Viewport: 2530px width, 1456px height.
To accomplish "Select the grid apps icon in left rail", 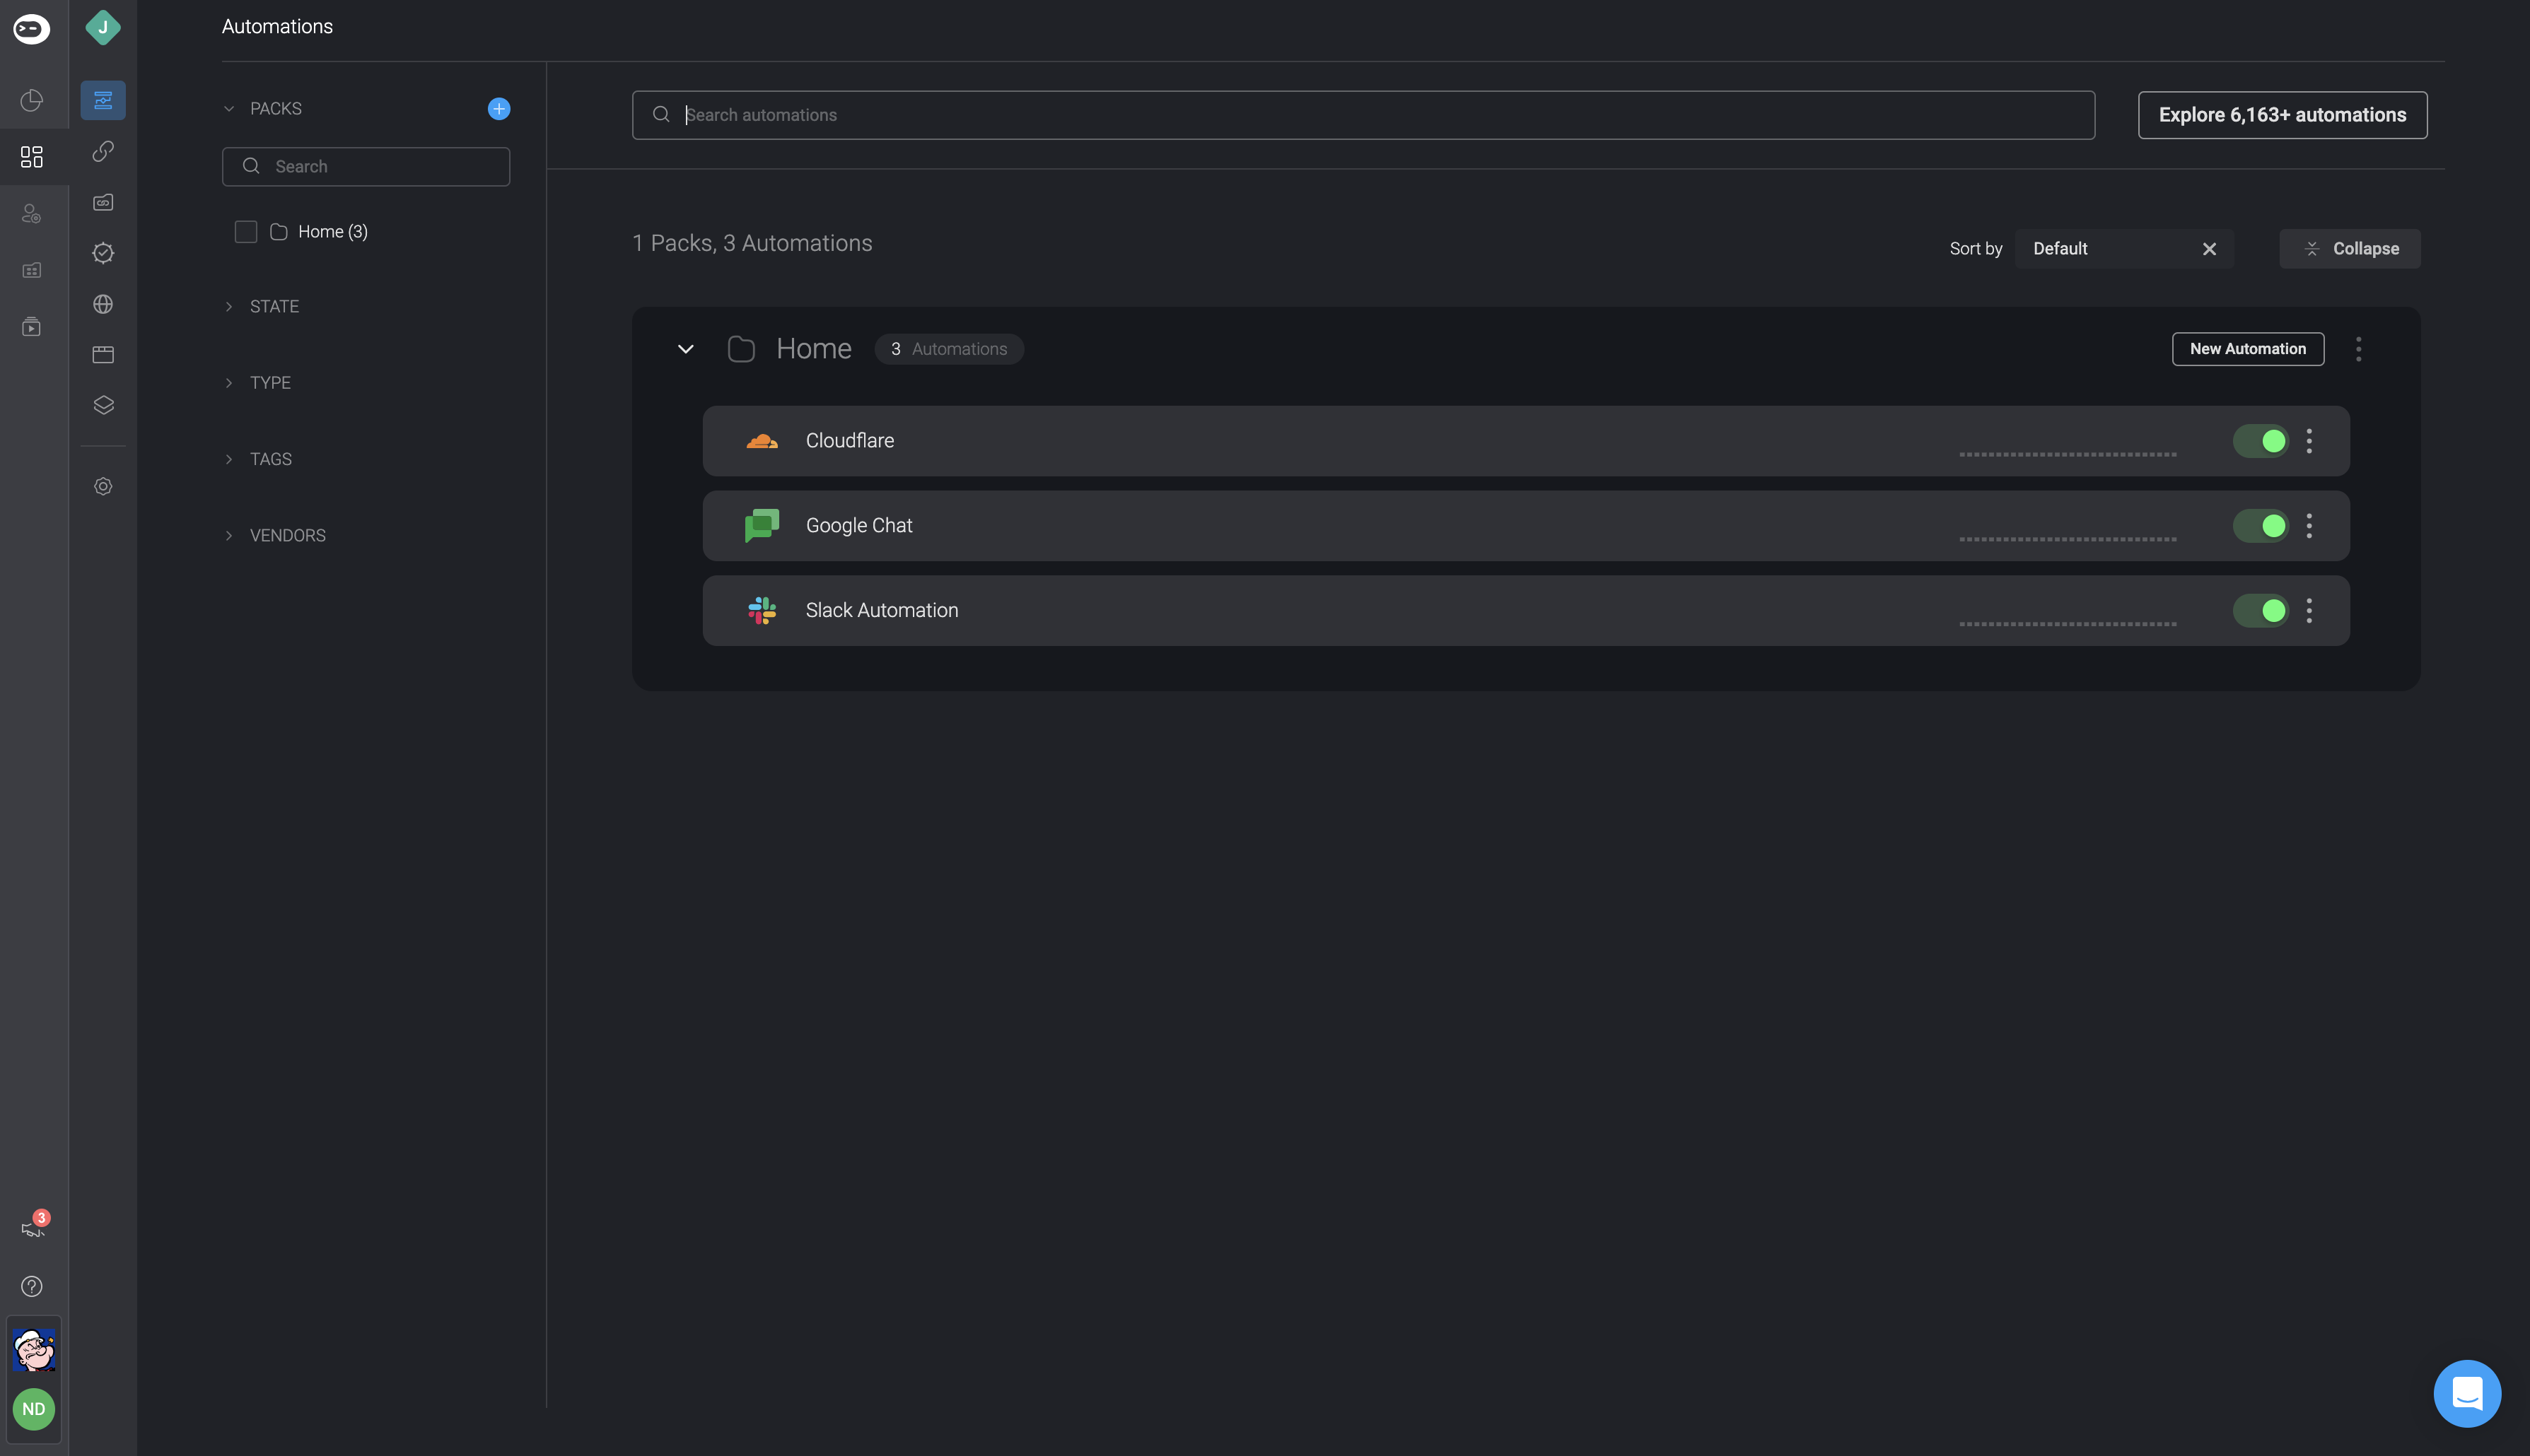I will (x=32, y=157).
